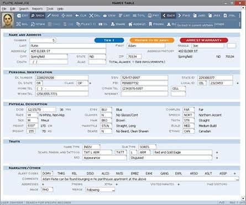Go forward with the Fwd arrow
Viewport: 246px width, 205px height.
point(184,15)
